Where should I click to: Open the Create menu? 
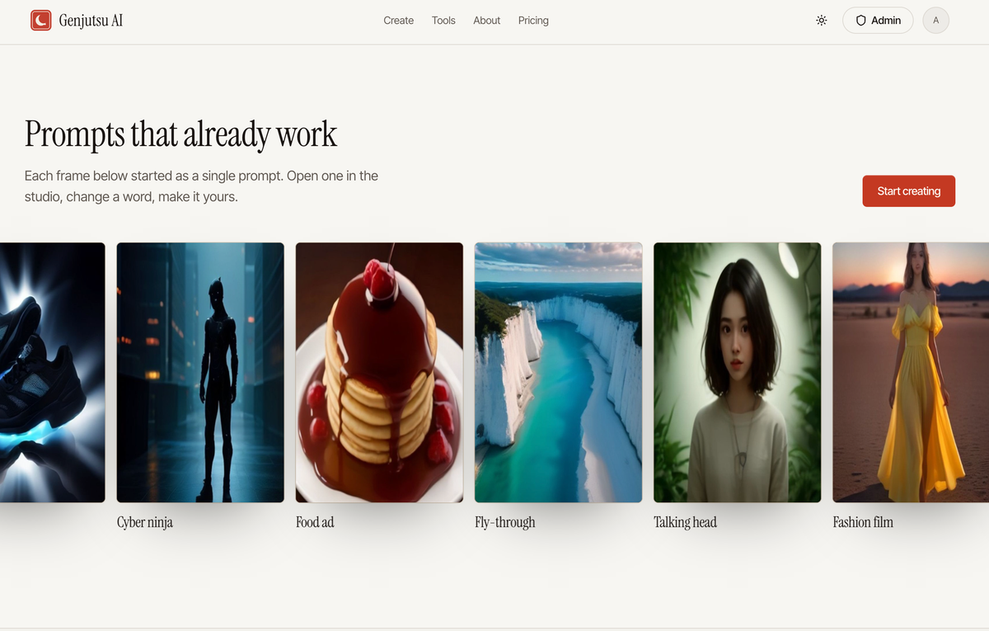coord(398,21)
